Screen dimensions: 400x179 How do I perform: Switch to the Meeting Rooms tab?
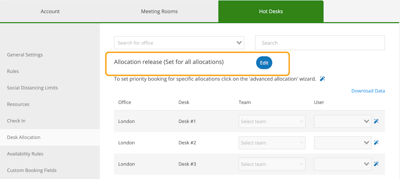[159, 11]
